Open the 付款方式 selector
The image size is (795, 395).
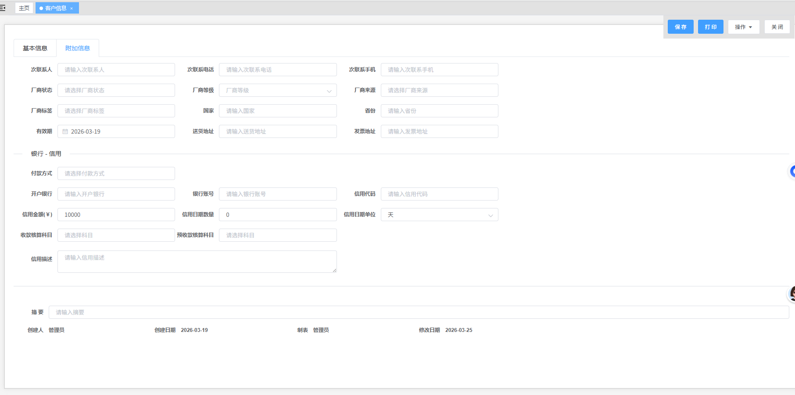pos(116,173)
